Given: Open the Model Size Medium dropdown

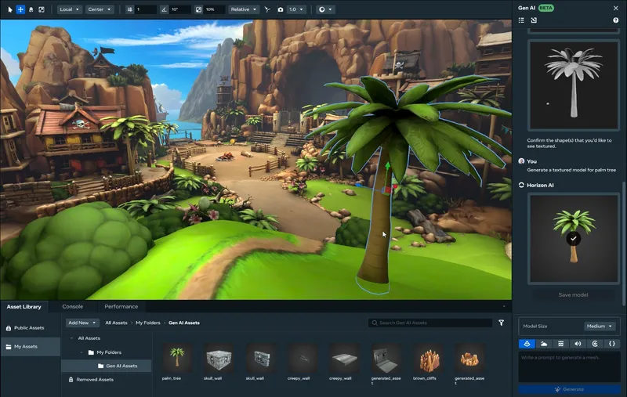Looking at the screenshot, I should coord(600,326).
